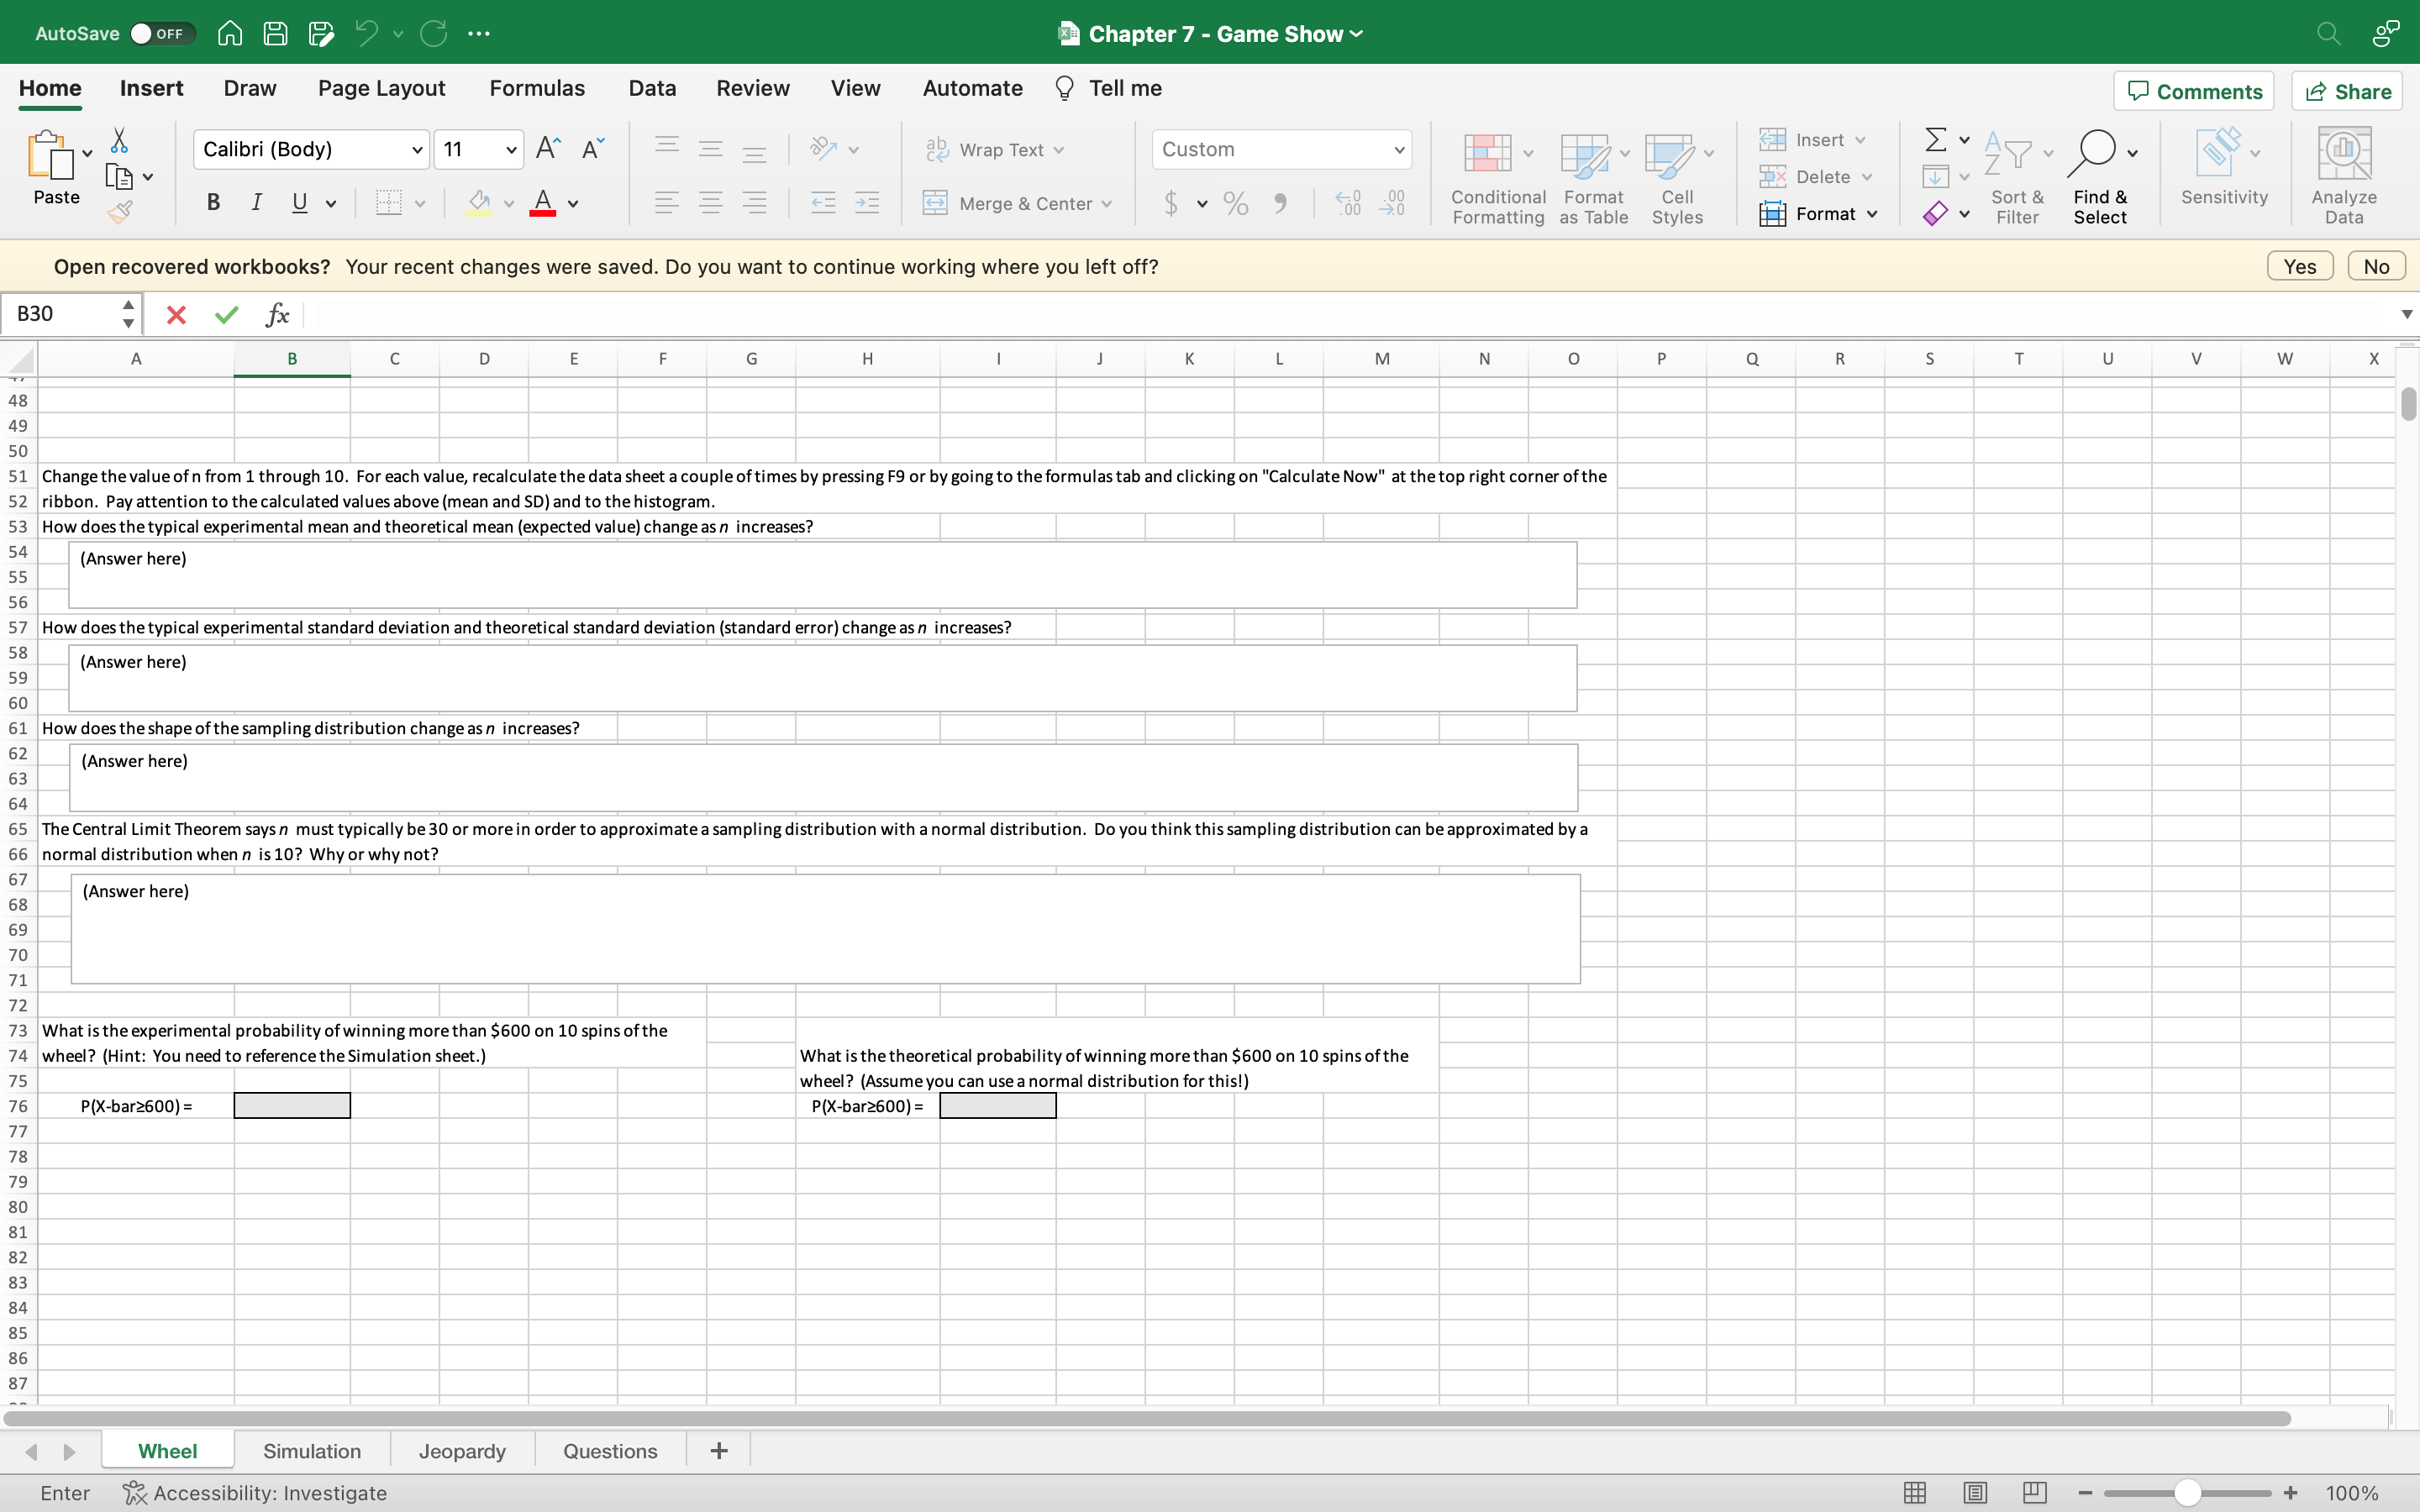The width and height of the screenshot is (2420, 1512).
Task: Click the Redo arrow icon
Action: point(433,33)
